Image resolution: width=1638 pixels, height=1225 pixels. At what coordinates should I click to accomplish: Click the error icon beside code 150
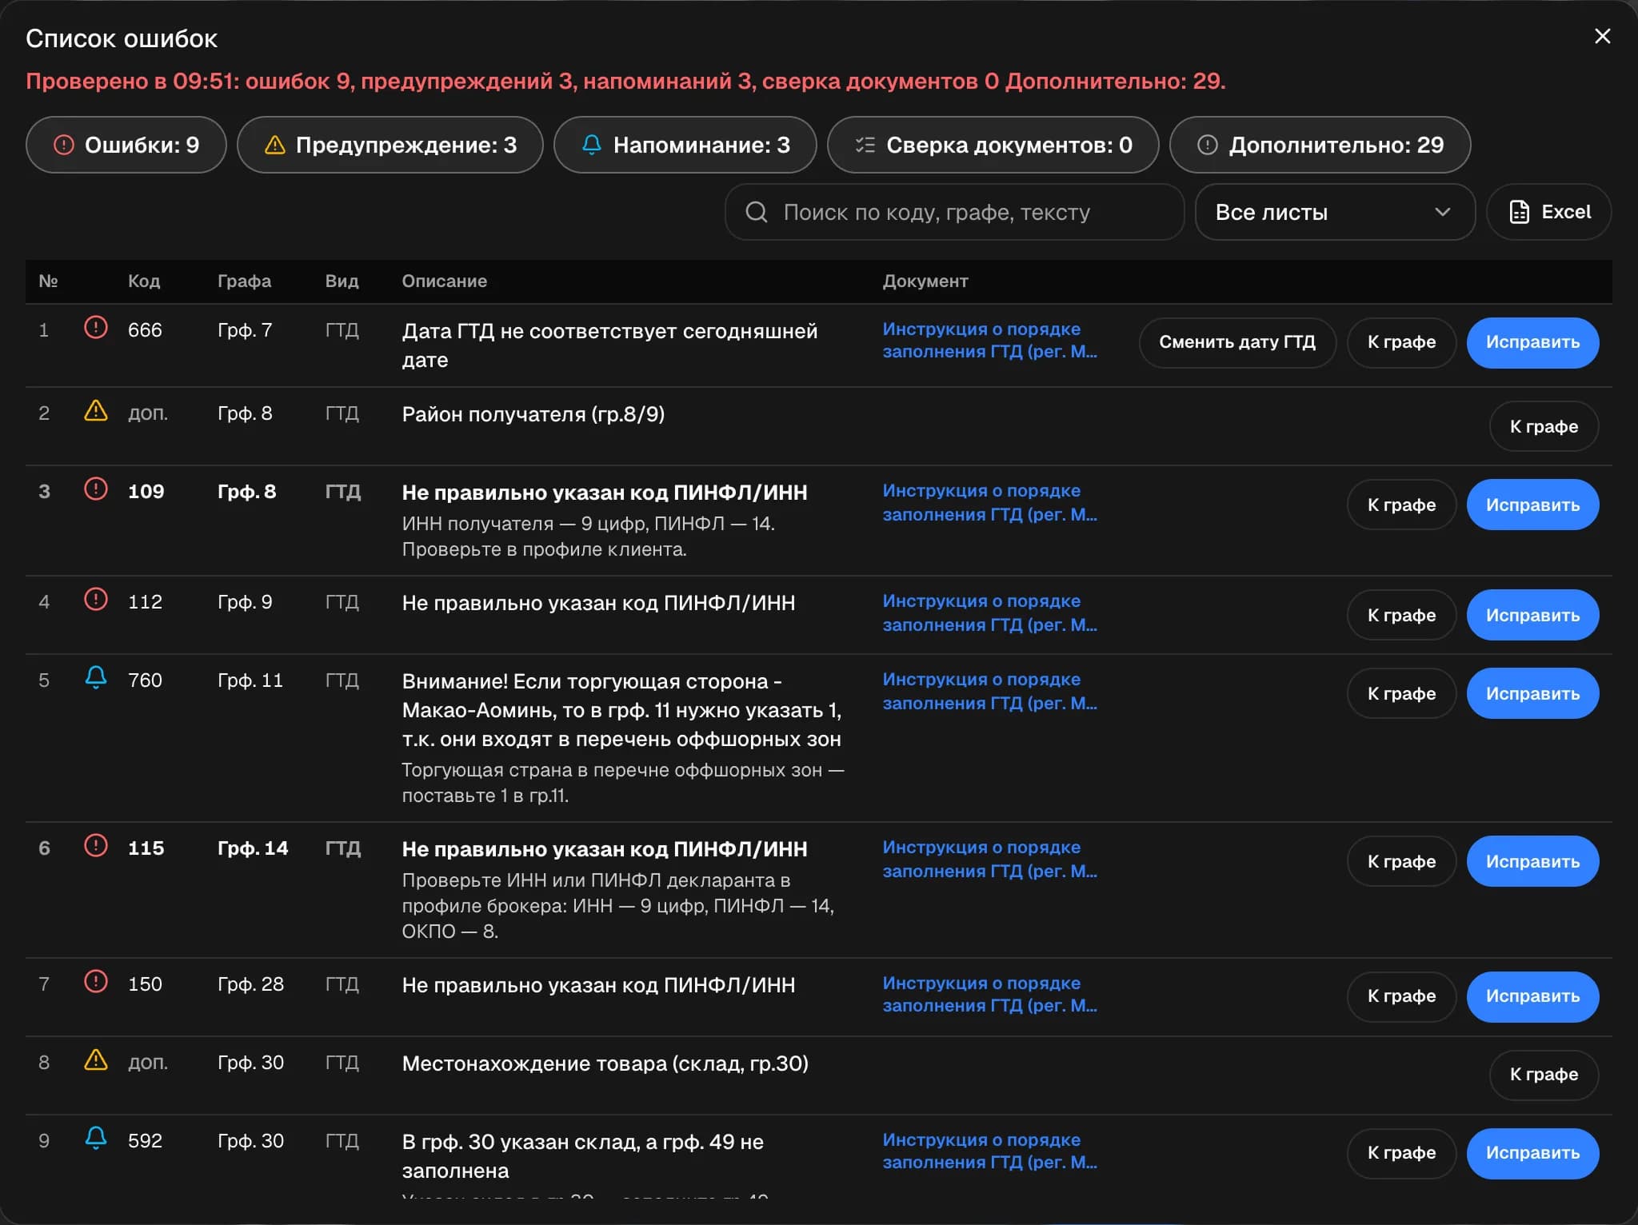[96, 981]
